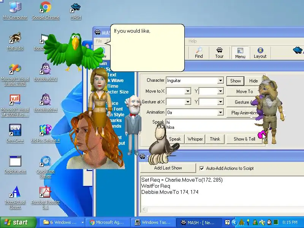Open BonziBuddy3 desktop shortcut
The image size is (304, 228).
click(45, 72)
